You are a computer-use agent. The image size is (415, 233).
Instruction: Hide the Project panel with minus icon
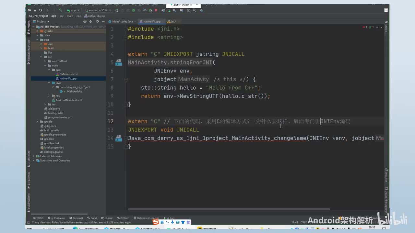coord(103,22)
